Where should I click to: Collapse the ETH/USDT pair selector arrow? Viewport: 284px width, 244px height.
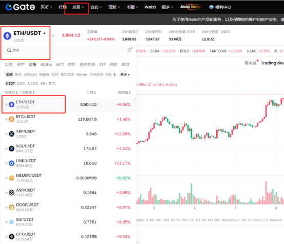[x=45, y=33]
